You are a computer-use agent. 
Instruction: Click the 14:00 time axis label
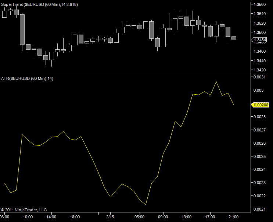pos(51,217)
